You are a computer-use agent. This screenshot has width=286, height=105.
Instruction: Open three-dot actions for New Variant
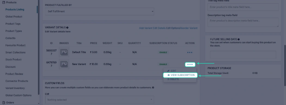[x=190, y=64]
